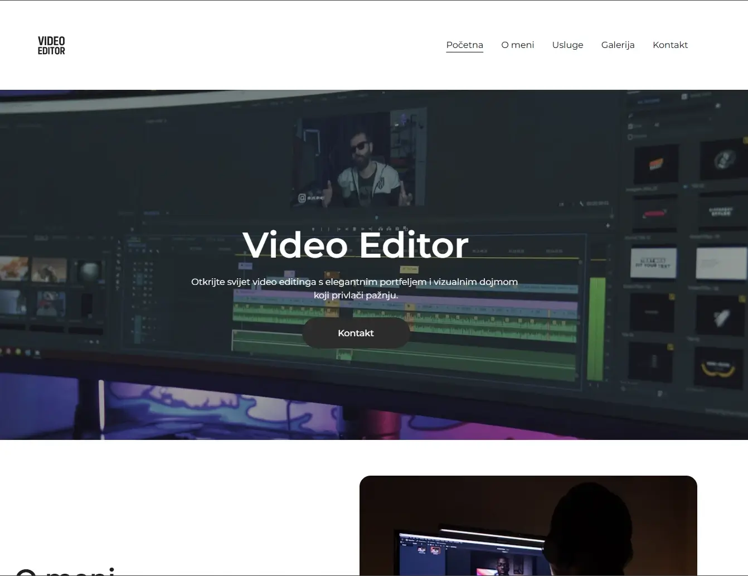Screen dimensions: 748x576
Task: Click the 'Video Editor' hero heading
Action: (x=355, y=244)
